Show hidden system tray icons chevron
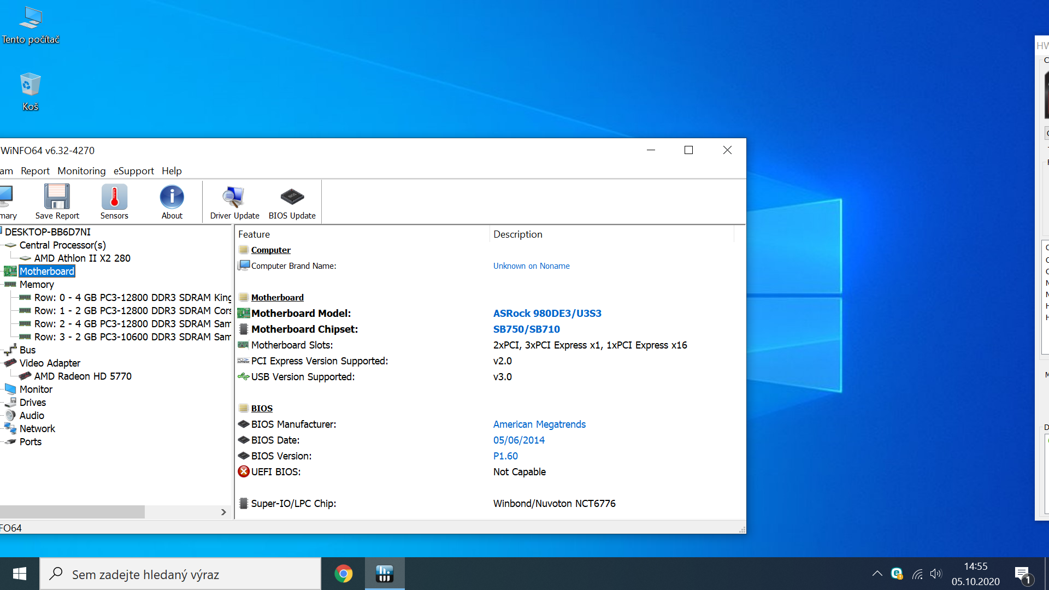Image resolution: width=1049 pixels, height=590 pixels. click(877, 574)
